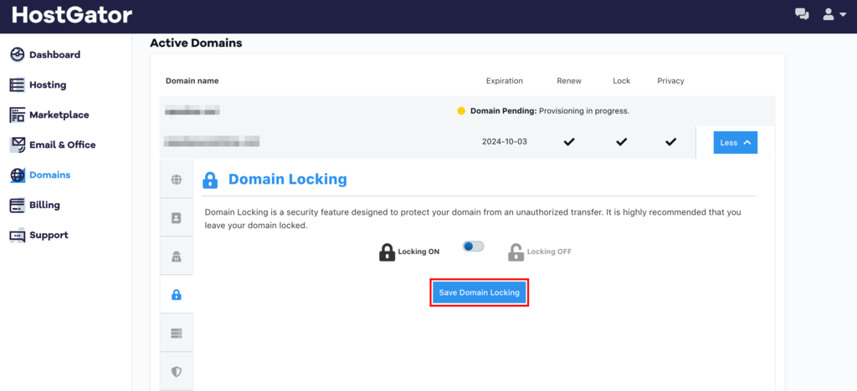Collapse domain details with Less button
The height and width of the screenshot is (391, 857).
click(x=735, y=143)
